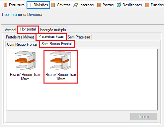
Task: Select the Sem Recuo Frontal tab
Action: 56,44
